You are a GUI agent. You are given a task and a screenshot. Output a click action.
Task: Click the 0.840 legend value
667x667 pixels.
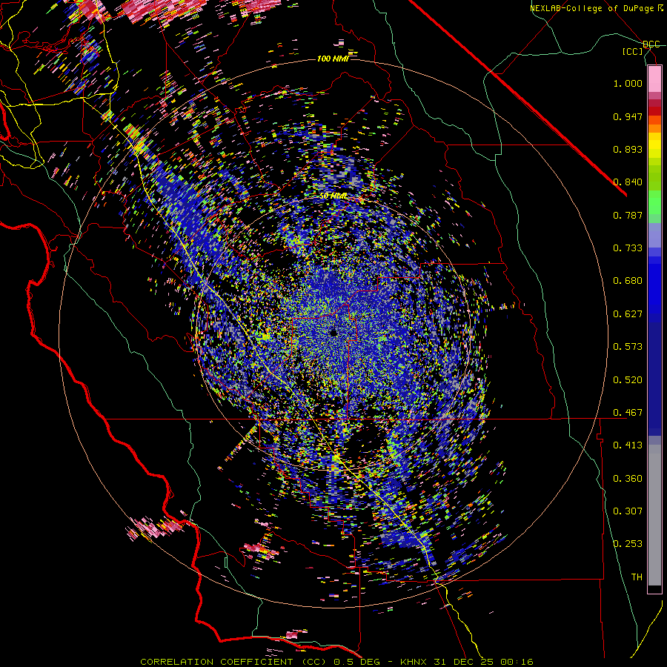pos(628,182)
